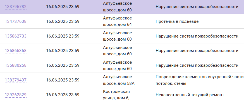Viewport: 244px width, 104px height.
Task: Click truncated address 'Костромская улица, дом 6,...'
Action: coord(118,95)
